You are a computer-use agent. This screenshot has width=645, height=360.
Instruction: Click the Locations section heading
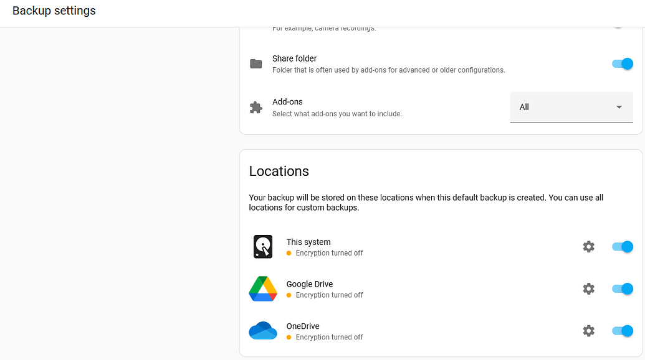(279, 171)
